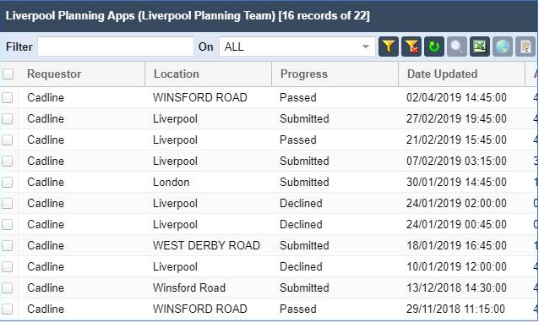Click the greyed magnifying glass zoom icon
The height and width of the screenshot is (323, 539).
tap(457, 47)
